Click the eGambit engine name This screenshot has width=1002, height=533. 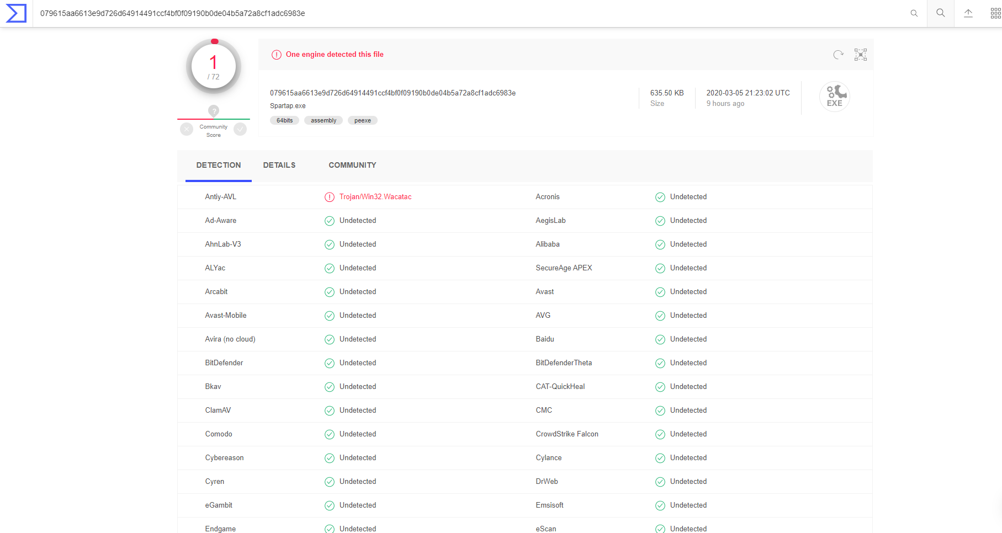(219, 505)
